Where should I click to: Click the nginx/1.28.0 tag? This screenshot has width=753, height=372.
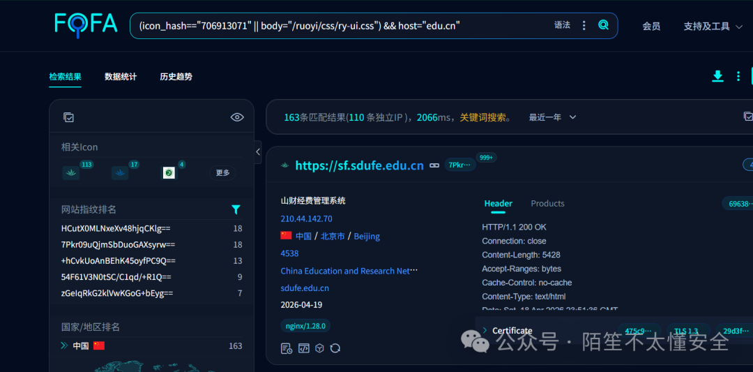point(305,326)
